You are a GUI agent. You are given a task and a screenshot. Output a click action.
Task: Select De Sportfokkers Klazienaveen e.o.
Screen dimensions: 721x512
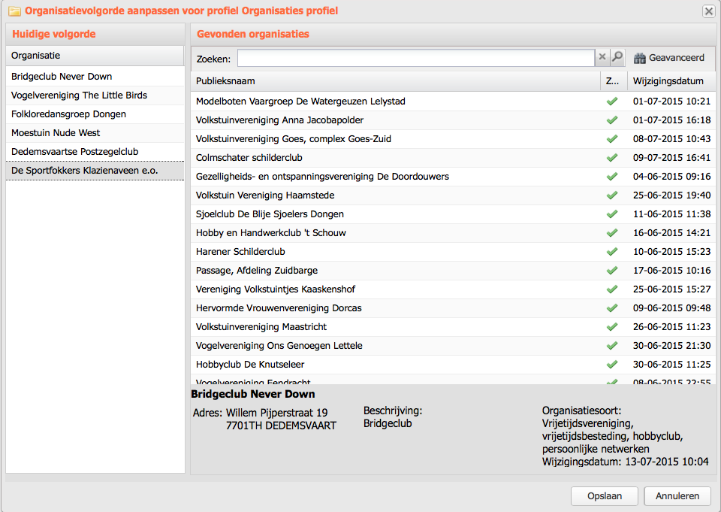pyautogui.click(x=95, y=171)
